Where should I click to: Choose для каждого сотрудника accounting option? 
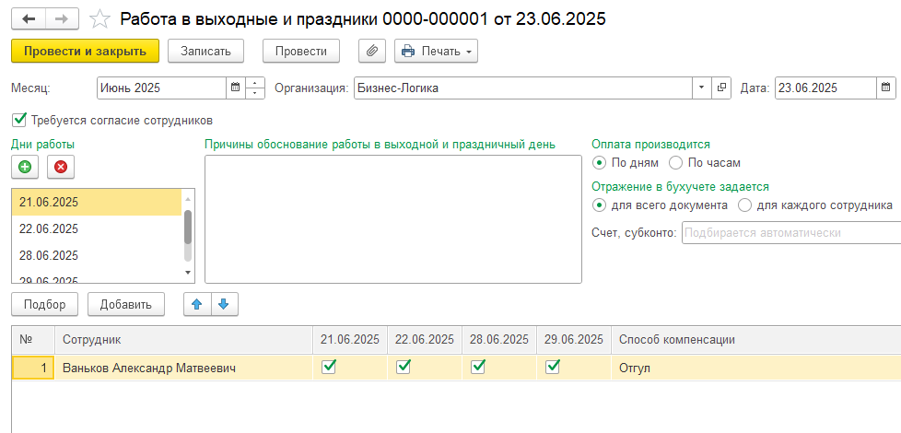point(744,205)
